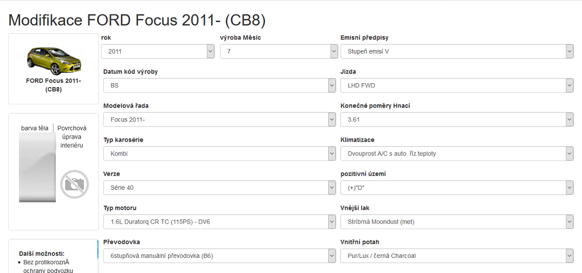Select the 'barva těla' tab
This screenshot has width=582, height=273.
pyautogui.click(x=35, y=128)
